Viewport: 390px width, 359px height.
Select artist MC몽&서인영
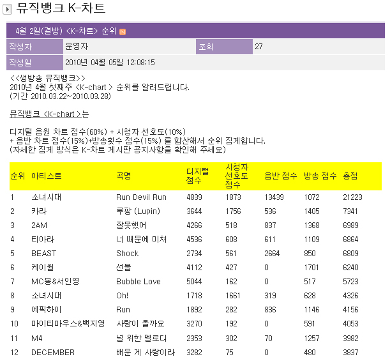click(x=56, y=281)
